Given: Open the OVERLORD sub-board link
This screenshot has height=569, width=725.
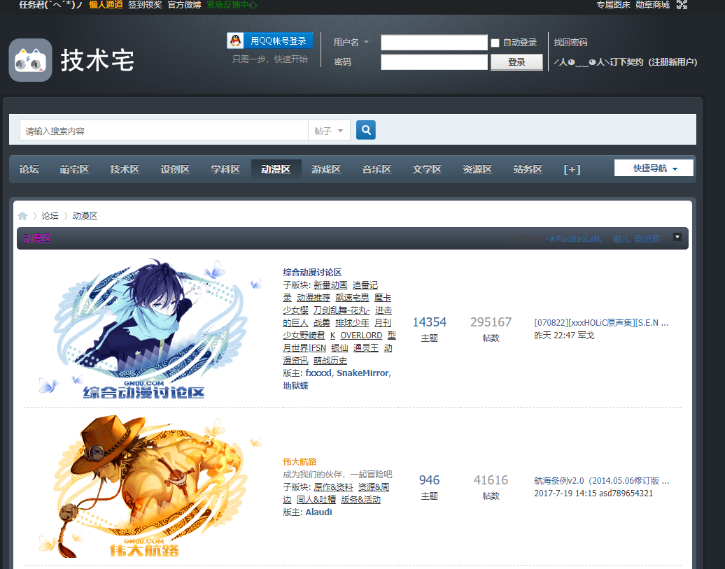Looking at the screenshot, I should (362, 335).
